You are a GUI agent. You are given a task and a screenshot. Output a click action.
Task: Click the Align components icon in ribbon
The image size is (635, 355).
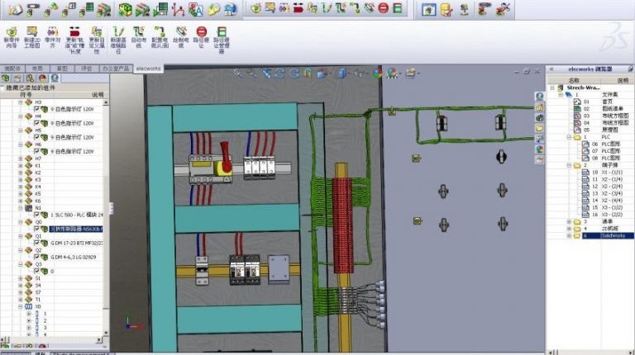pyautogui.click(x=53, y=31)
